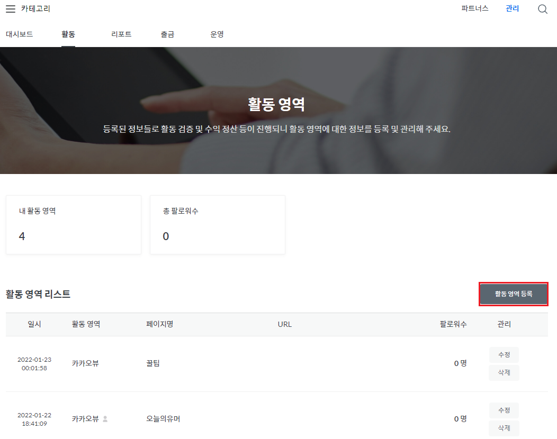
Task: Click 카카오뷰 in the 오늘의유머 row
Action: (x=85, y=419)
